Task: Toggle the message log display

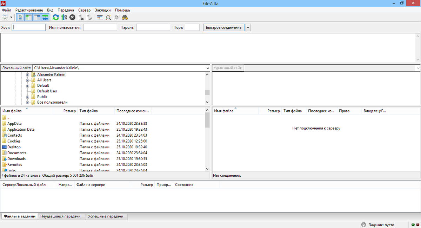Action: pyautogui.click(x=20, y=17)
